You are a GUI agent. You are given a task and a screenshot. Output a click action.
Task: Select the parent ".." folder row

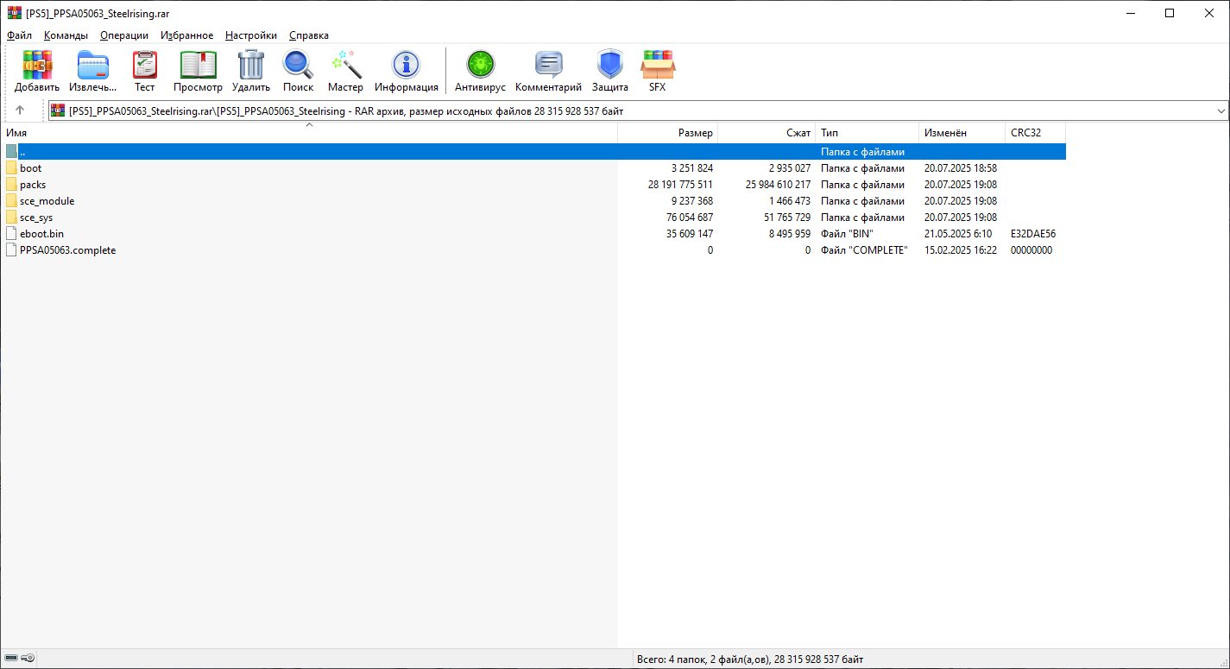coord(533,152)
